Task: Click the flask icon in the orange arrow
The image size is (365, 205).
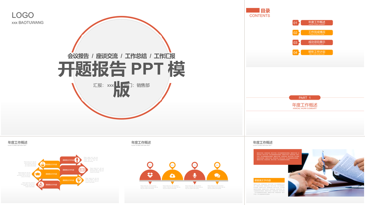Action: pyautogui.click(x=43, y=164)
